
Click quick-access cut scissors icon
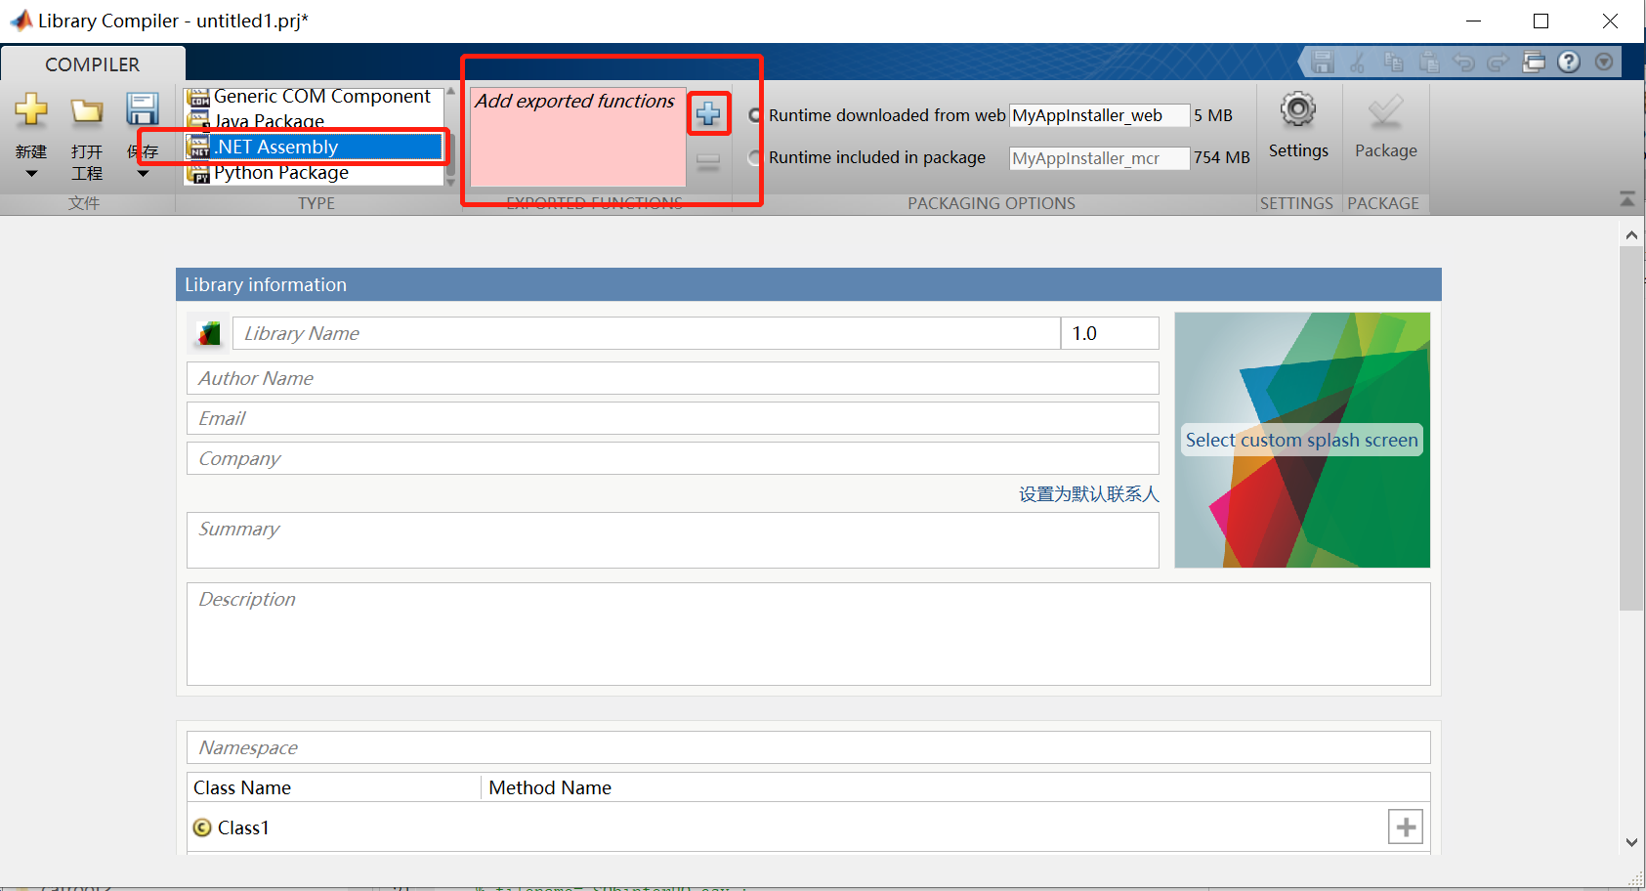pos(1358,63)
